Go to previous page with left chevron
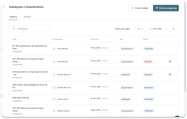Viewport: 187px width, 119px height. pos(166,29)
